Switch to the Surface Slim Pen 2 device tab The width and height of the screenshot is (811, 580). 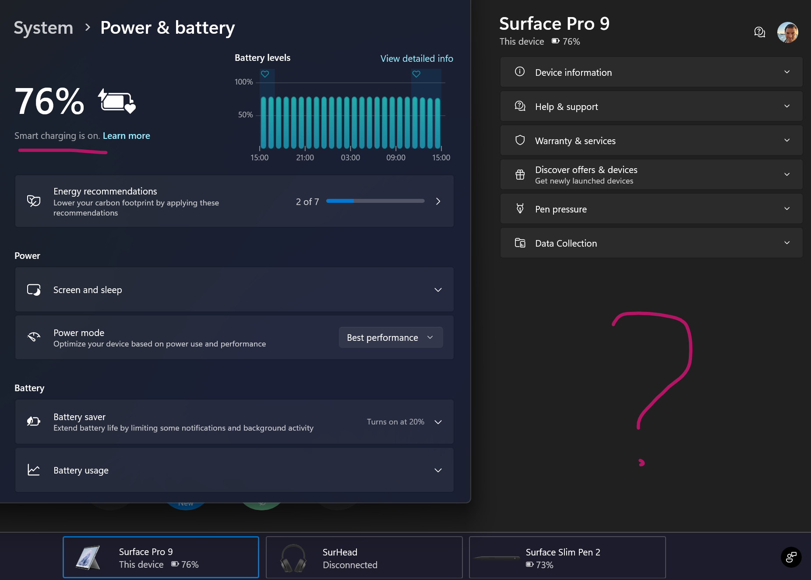(x=567, y=557)
